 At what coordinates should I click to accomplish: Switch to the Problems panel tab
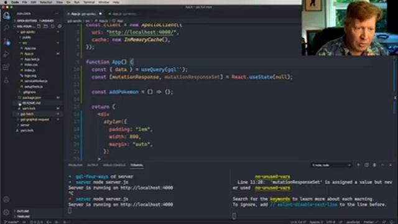75,165
